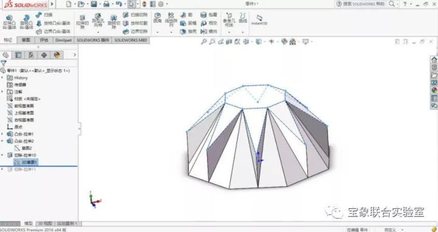This screenshot has width=438, height=232.
Task: Expand the 凸台-拉伸1 feature
Action: point(3,134)
